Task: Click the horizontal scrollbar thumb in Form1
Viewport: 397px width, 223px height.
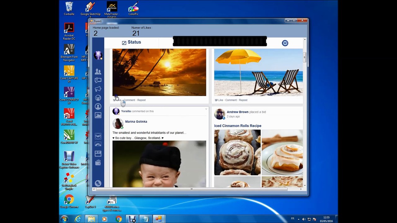Action: tap(192, 189)
